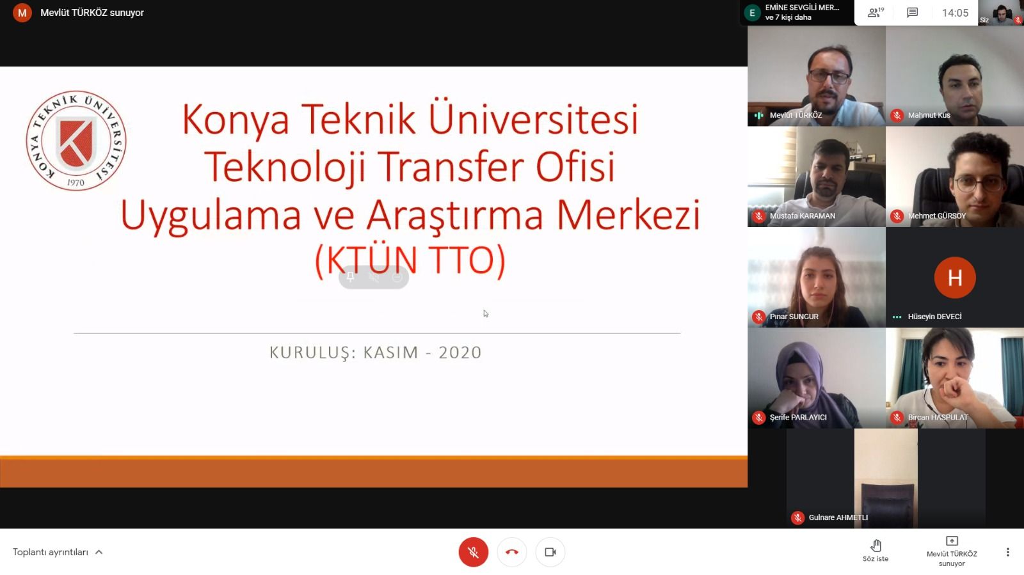This screenshot has height=575, width=1024.
Task: Click the E avatar for Emine Sevgili
Action: click(x=752, y=13)
